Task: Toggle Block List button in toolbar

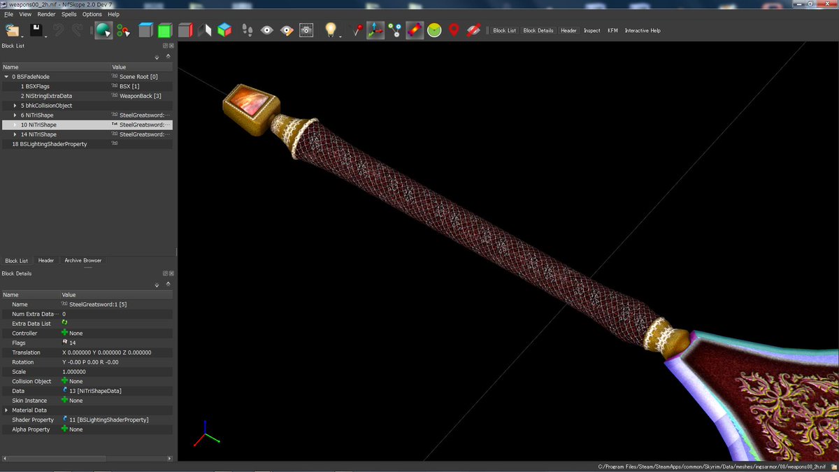Action: (504, 31)
